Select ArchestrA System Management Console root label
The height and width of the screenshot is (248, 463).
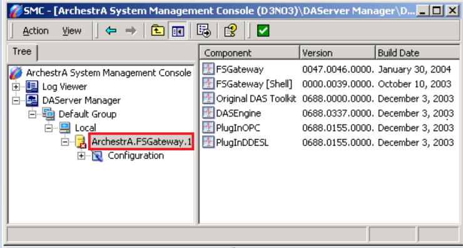(109, 73)
